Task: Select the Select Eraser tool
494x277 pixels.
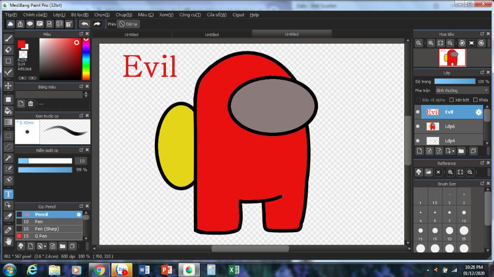Action: 9,180
